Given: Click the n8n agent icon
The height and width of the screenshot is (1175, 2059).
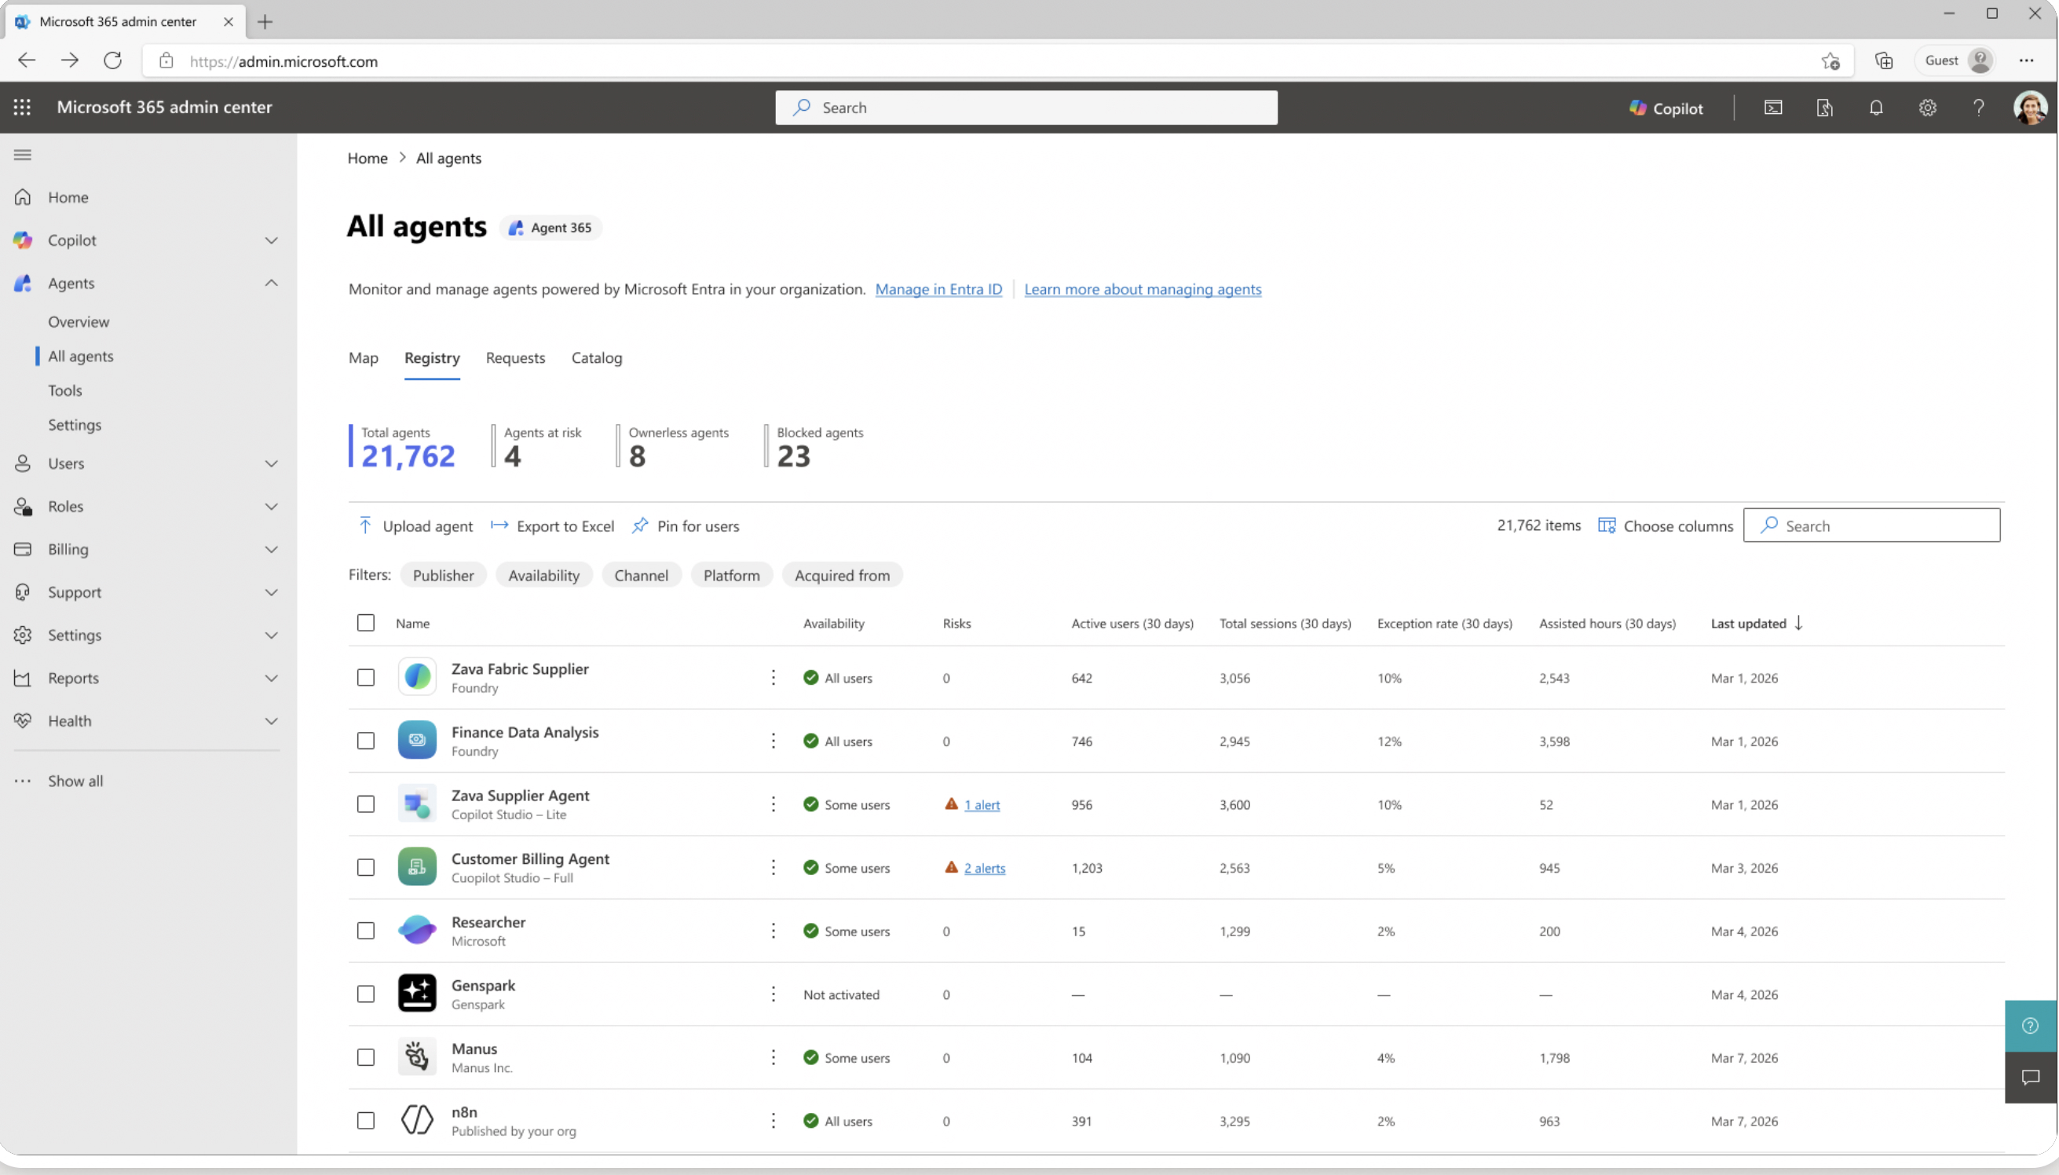Looking at the screenshot, I should click(x=417, y=1120).
